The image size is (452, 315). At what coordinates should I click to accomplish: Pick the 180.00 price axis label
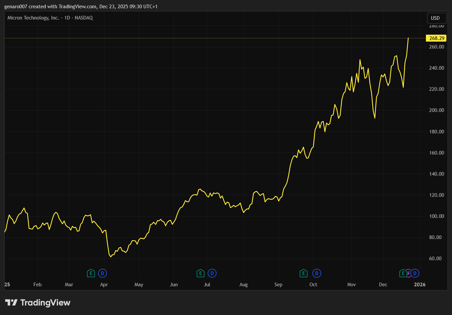(x=436, y=132)
